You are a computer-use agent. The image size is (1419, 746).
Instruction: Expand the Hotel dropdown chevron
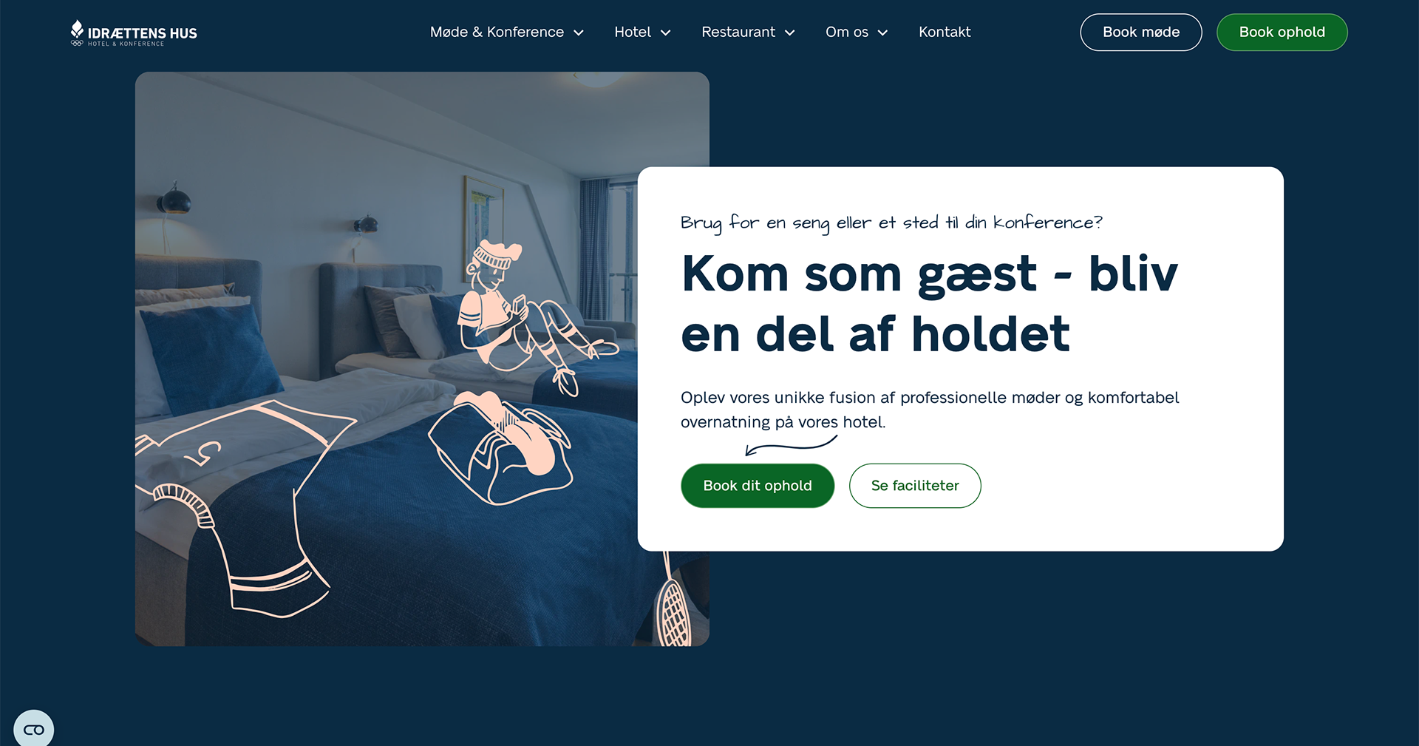point(665,33)
